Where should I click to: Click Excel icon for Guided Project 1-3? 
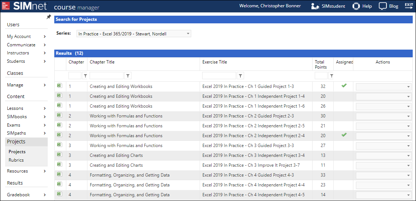(x=59, y=86)
